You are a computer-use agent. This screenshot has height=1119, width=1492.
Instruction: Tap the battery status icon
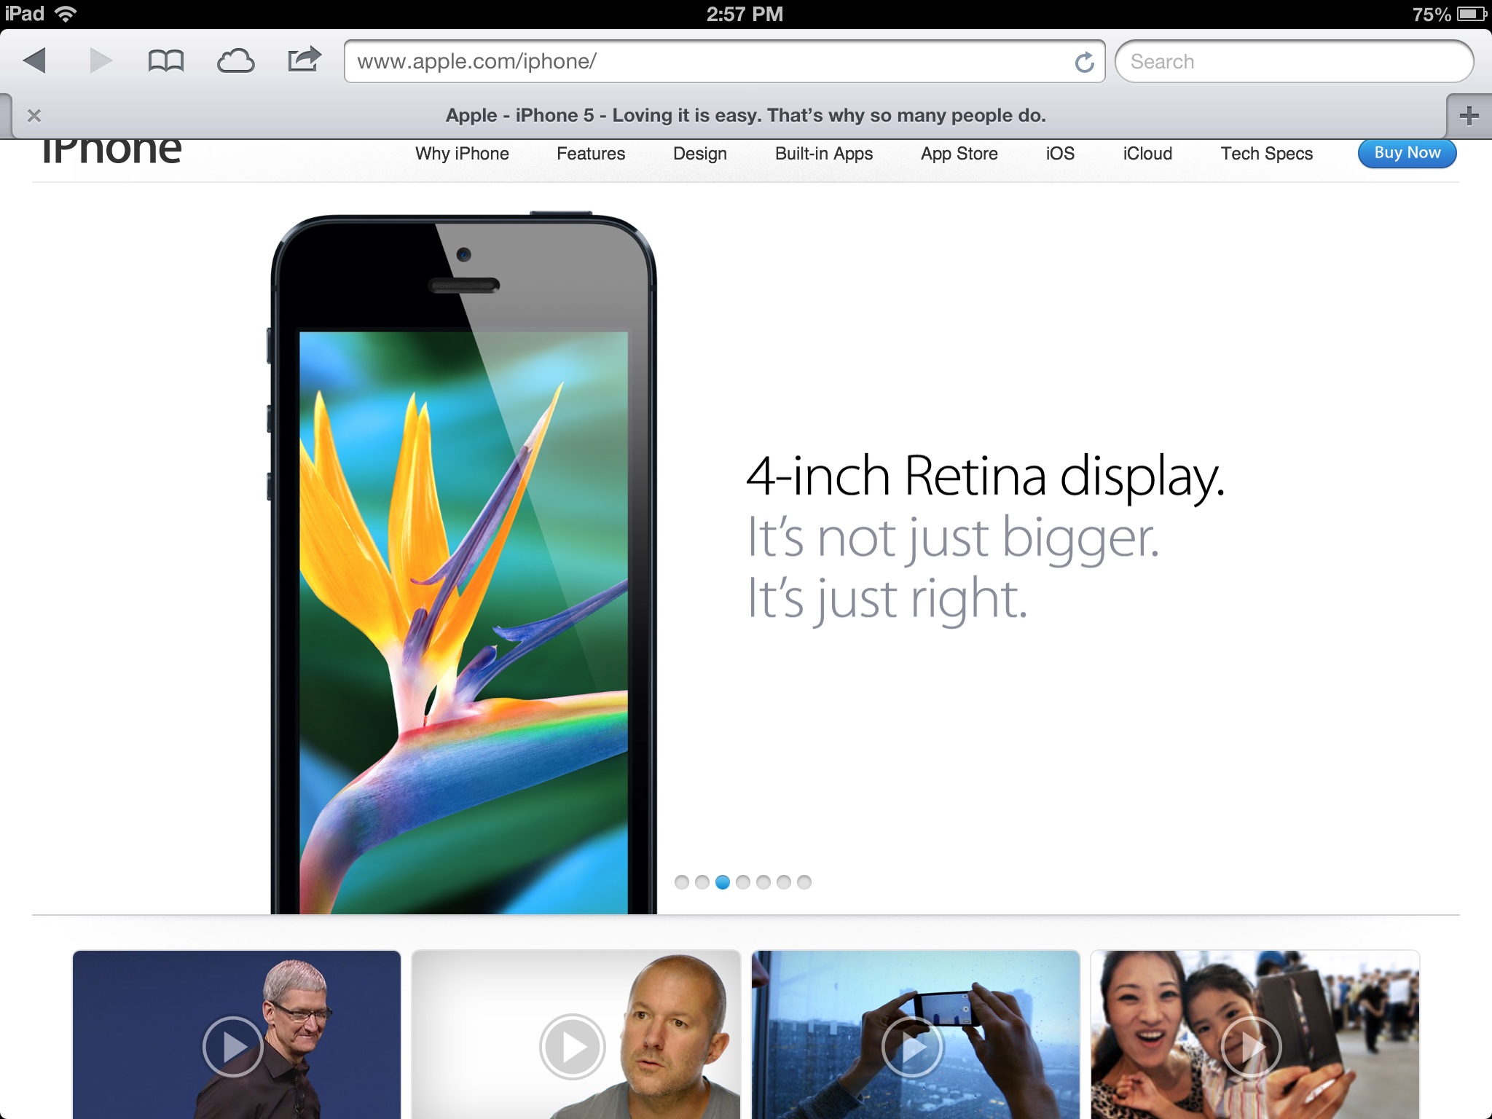[1472, 14]
